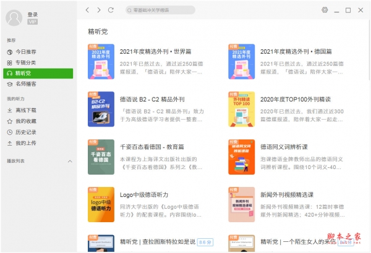Click title 精听党 | 一个陌生女人的来信

(x=298, y=242)
